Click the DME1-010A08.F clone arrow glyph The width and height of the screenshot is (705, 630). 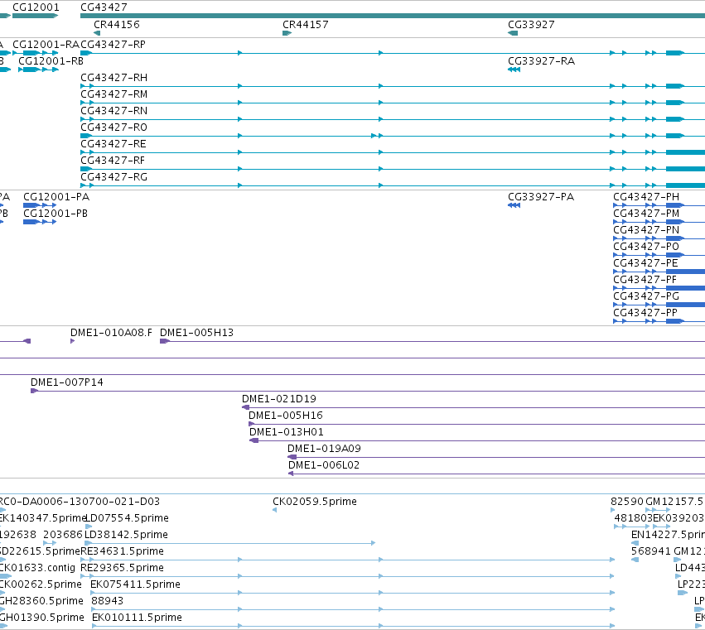point(72,342)
